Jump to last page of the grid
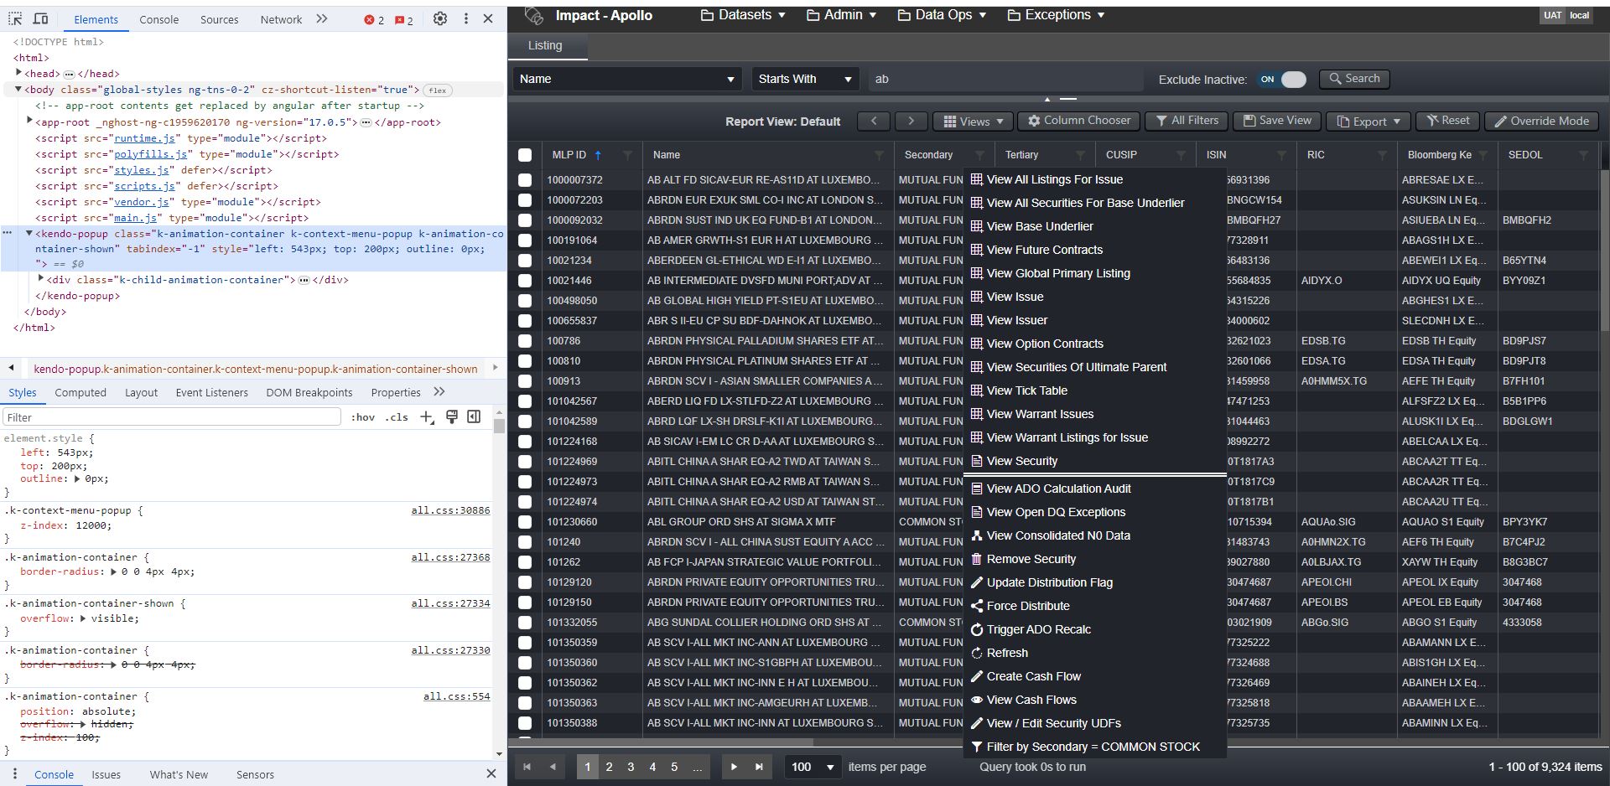The height and width of the screenshot is (786, 1610). pyautogui.click(x=759, y=767)
